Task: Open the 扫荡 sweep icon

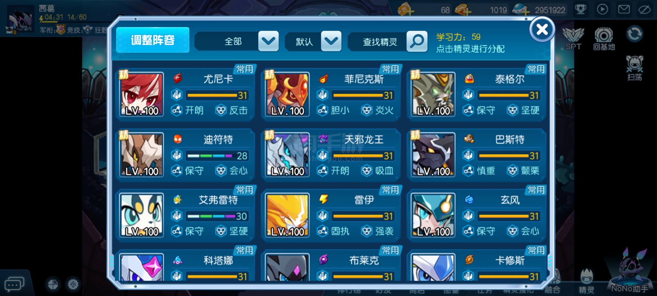Action: click(634, 68)
